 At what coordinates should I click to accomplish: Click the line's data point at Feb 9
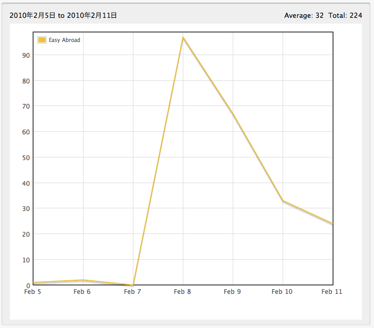click(x=233, y=114)
